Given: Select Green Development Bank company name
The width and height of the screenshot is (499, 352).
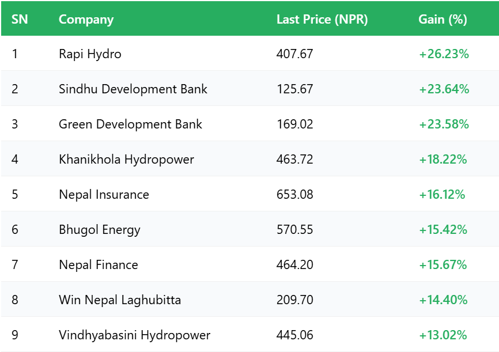Looking at the screenshot, I should [130, 124].
